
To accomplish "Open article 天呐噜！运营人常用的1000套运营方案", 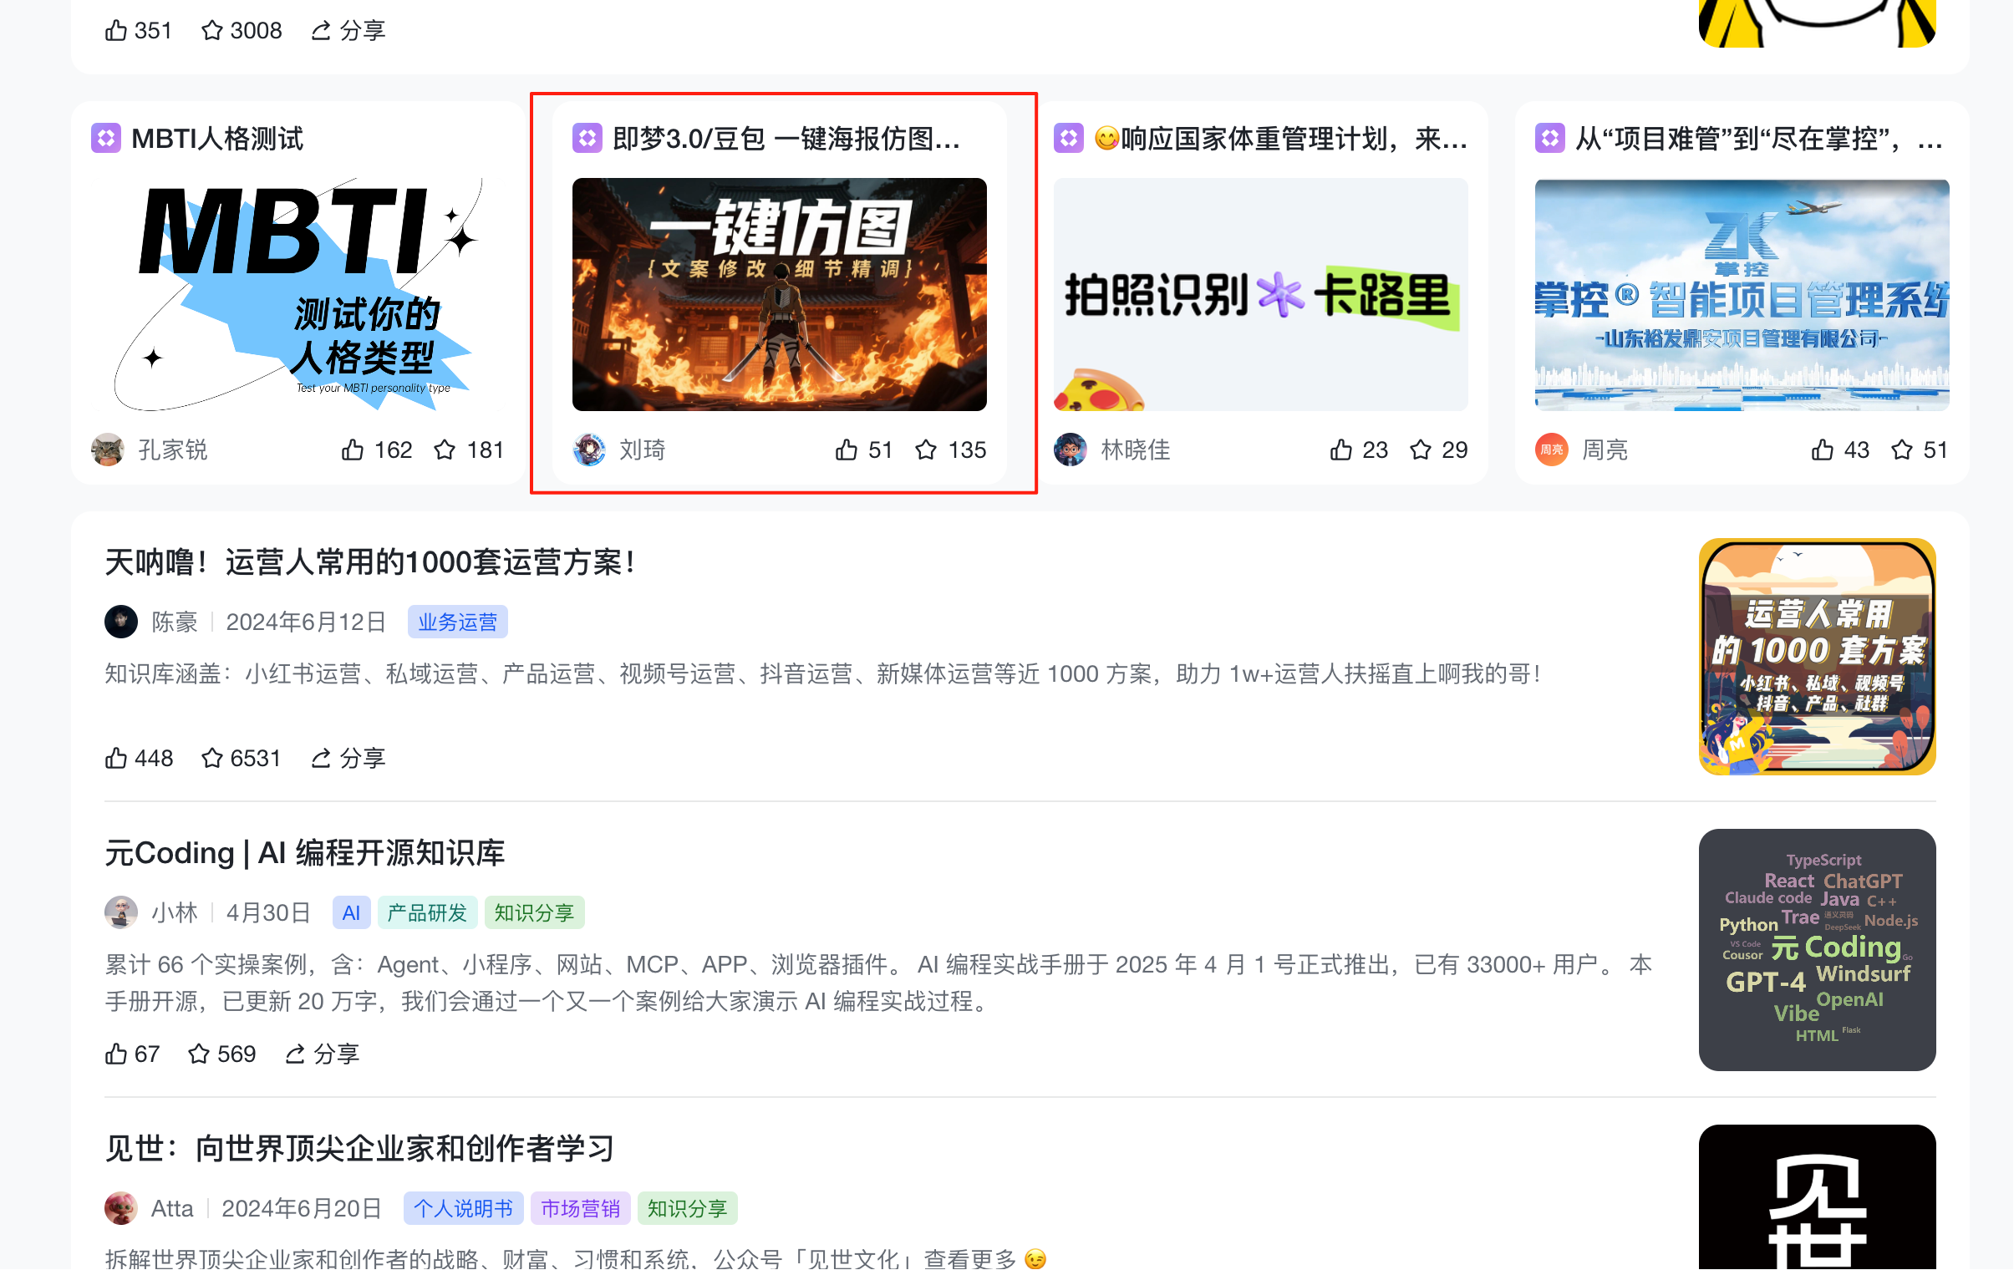I will click(x=370, y=562).
